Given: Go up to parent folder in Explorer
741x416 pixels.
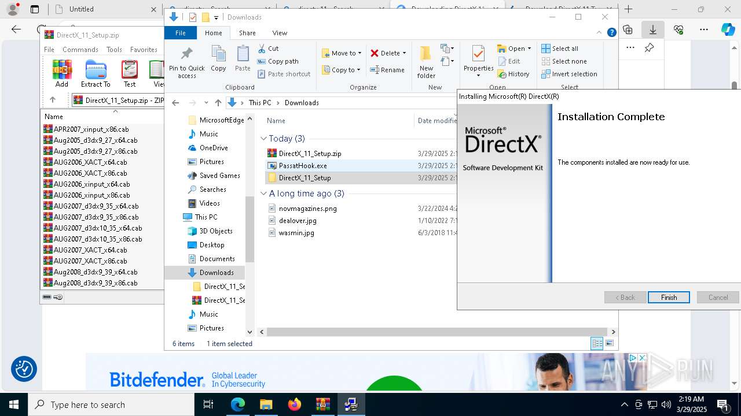Looking at the screenshot, I should [218, 103].
